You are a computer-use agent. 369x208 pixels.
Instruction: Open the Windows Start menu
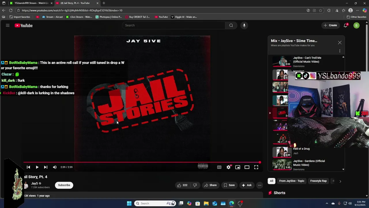(129, 203)
